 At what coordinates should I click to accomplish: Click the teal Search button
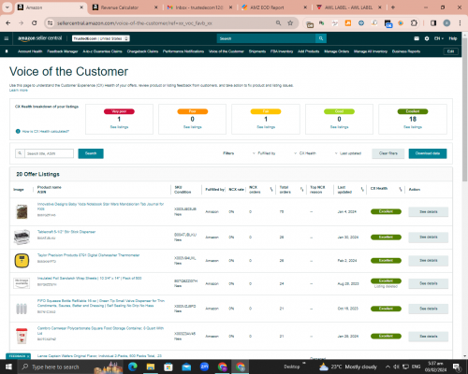[x=91, y=153]
